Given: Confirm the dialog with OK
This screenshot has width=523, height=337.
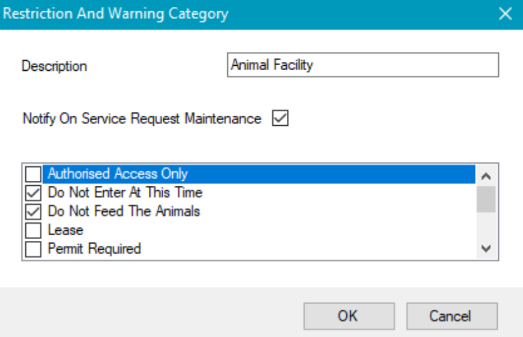Looking at the screenshot, I should click(x=348, y=316).
